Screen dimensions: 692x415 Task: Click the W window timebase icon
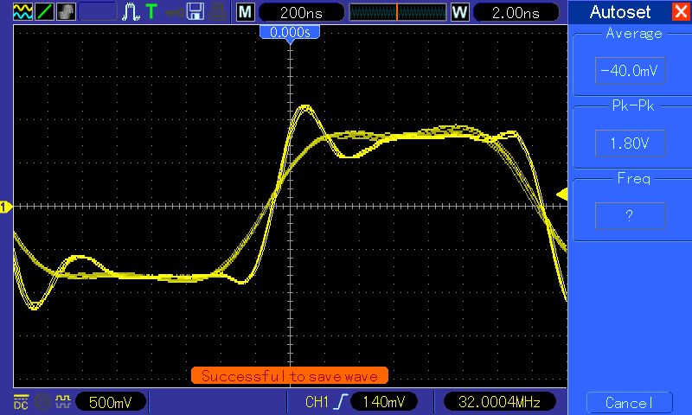(459, 12)
